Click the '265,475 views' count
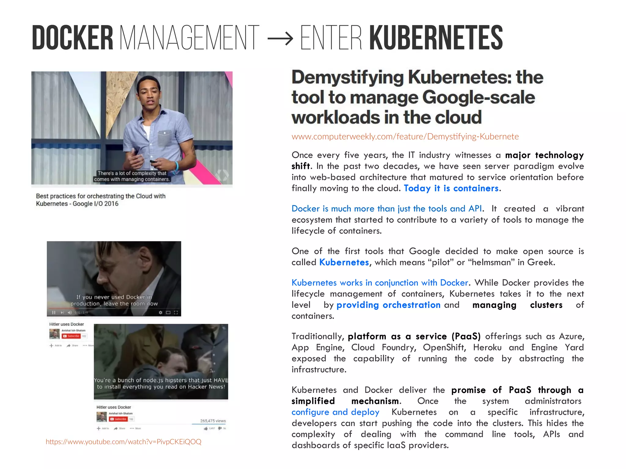This screenshot has height=469, width=626. [213, 421]
